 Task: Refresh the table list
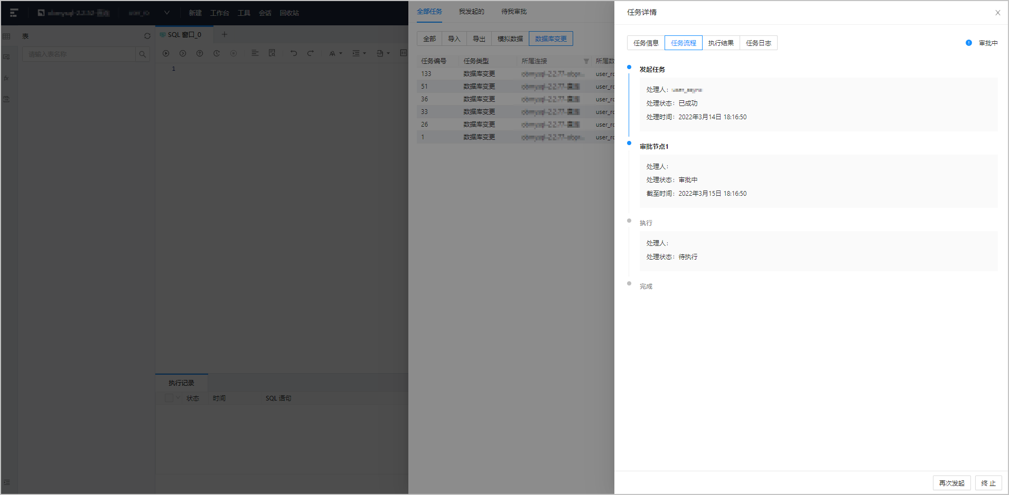(147, 36)
